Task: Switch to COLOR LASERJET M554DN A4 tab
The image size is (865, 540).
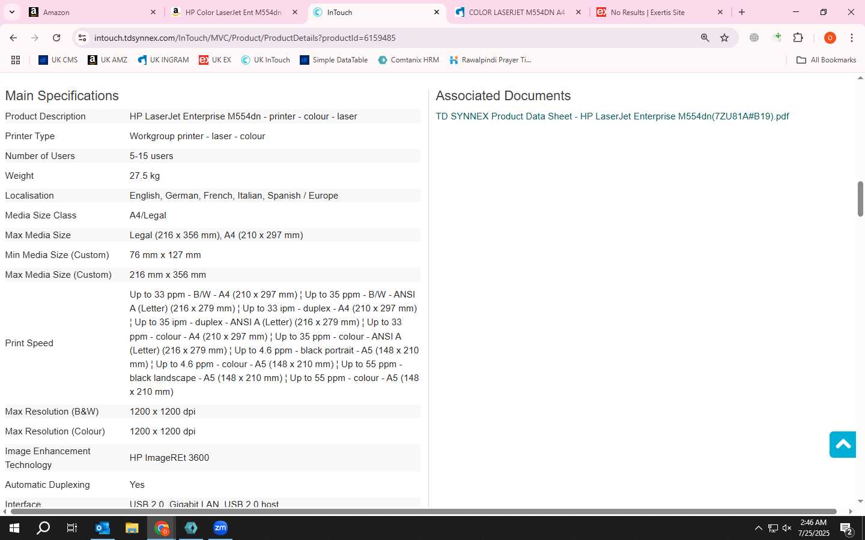Action: [518, 12]
